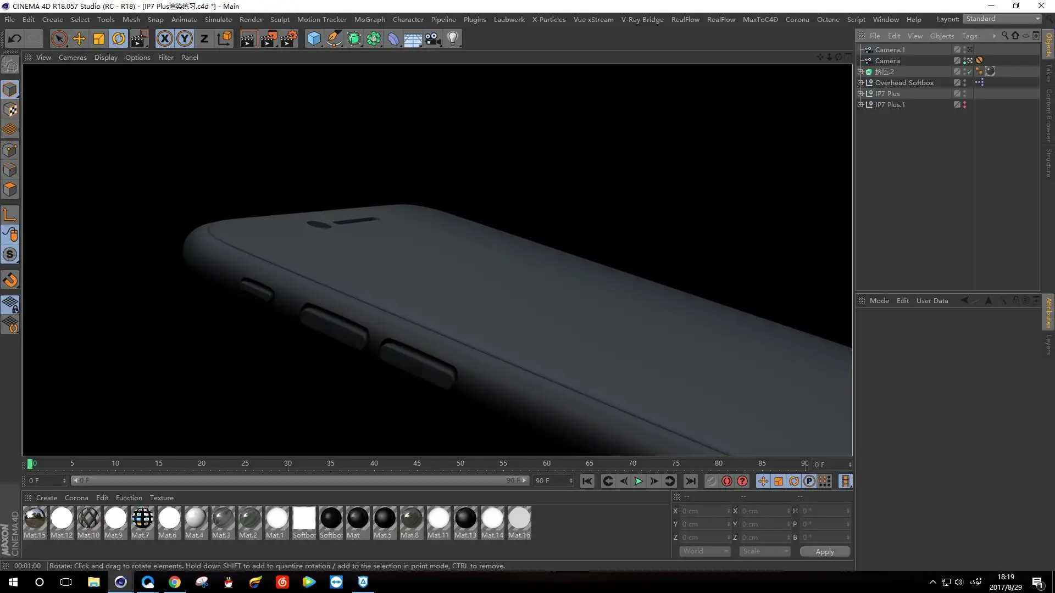Toggle X axis lock
Screen dimensions: 1055x593
coord(164,38)
